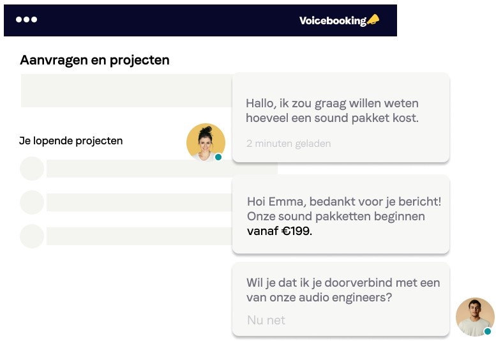Click the three-dot menu icon
Image resolution: width=496 pixels, height=341 pixels.
pos(26,20)
